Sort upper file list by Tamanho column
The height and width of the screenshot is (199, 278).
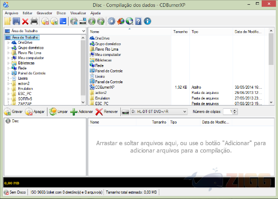click(180, 32)
